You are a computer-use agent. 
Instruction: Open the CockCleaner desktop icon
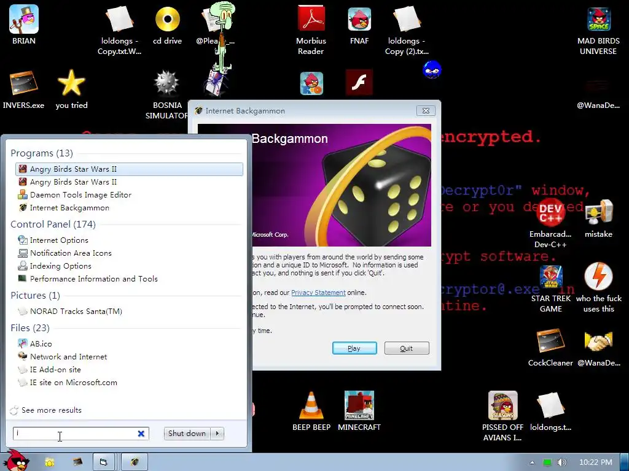coord(550,348)
